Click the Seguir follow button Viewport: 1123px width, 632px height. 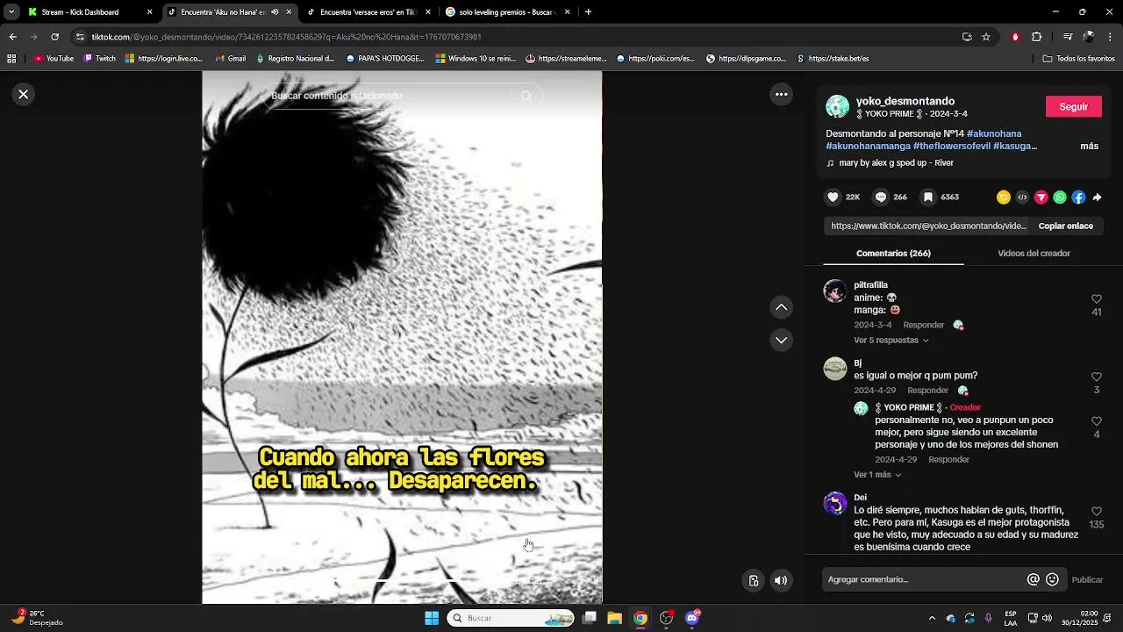tap(1073, 106)
